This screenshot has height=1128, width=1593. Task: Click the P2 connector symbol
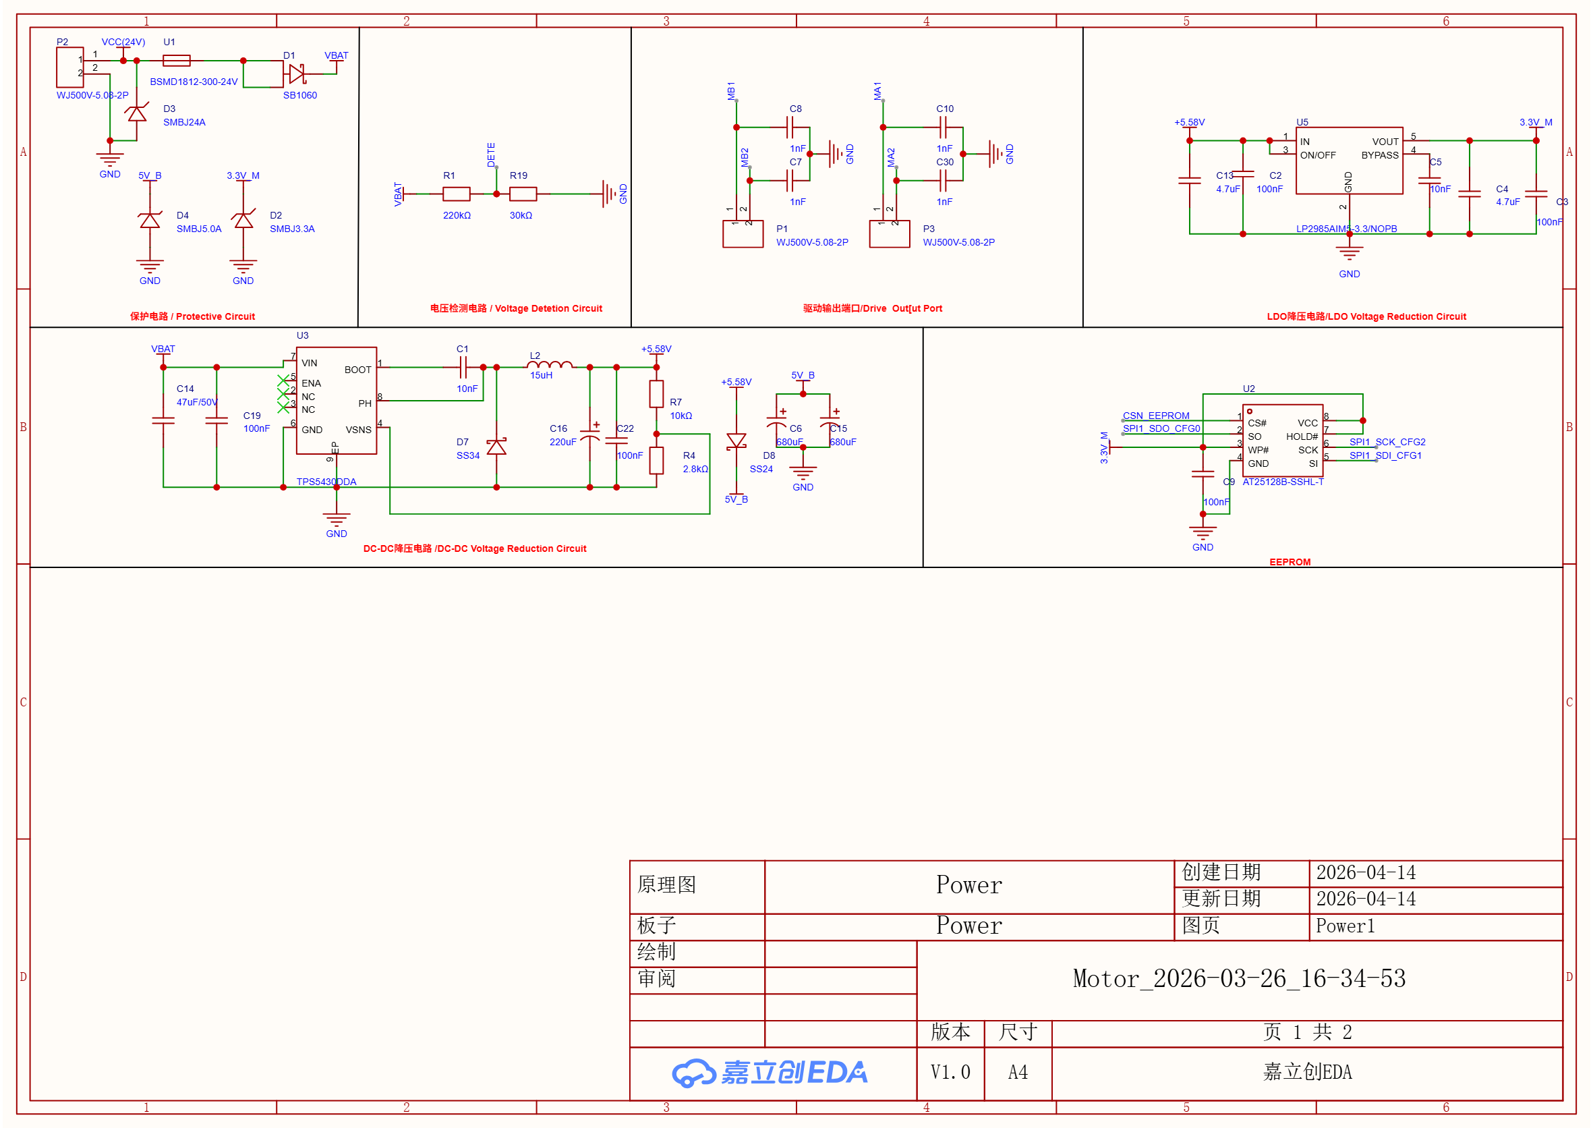[x=70, y=67]
